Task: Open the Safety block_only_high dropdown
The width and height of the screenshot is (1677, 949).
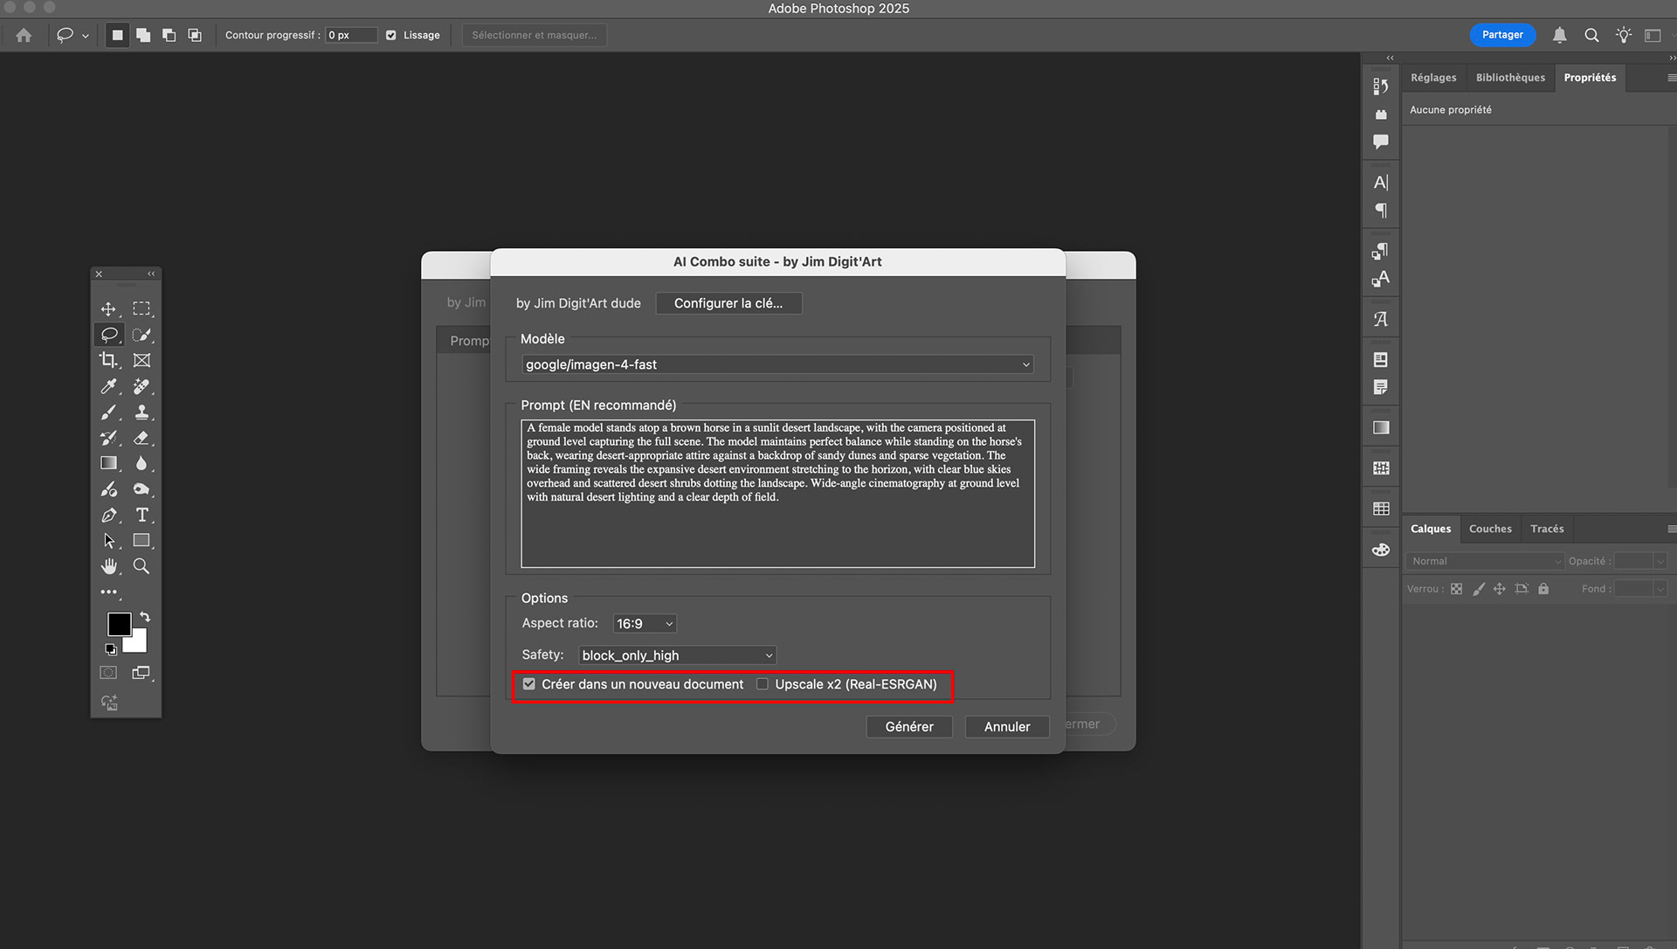Action: (x=677, y=655)
